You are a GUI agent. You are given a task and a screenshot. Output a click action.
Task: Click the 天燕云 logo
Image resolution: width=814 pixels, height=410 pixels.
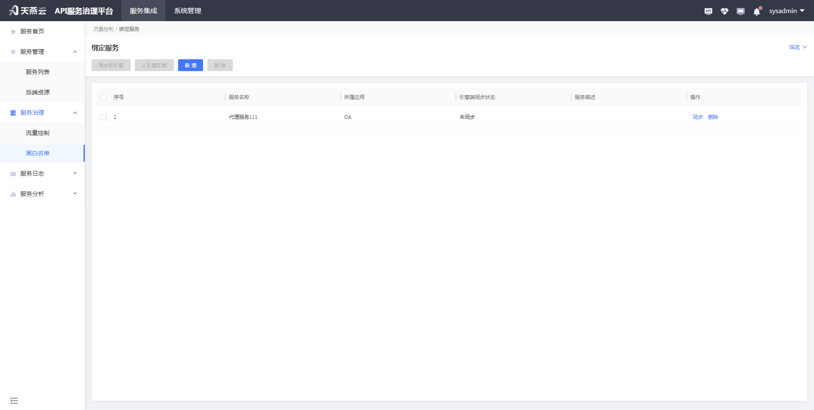coord(27,11)
